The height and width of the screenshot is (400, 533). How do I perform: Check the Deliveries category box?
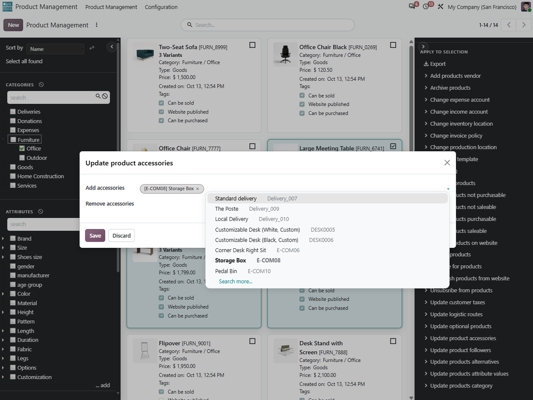tap(13, 111)
